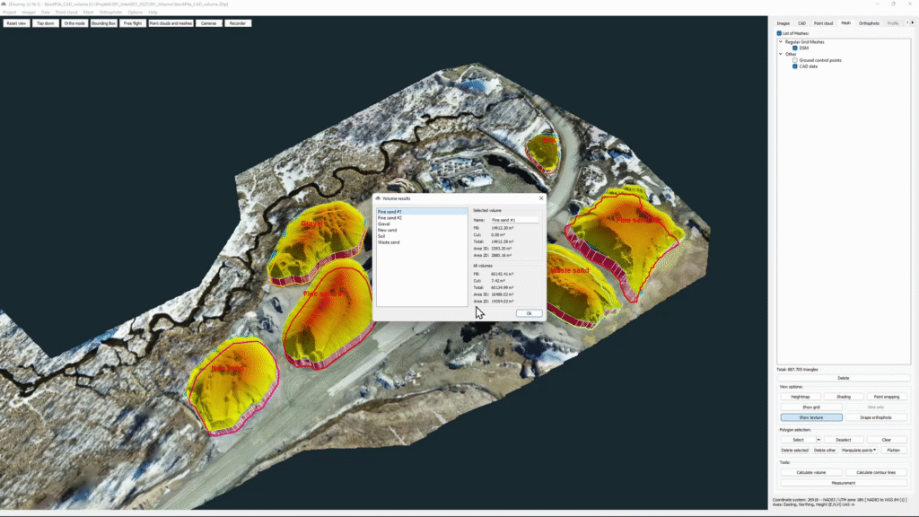Switch to Top down view
This screenshot has height=517, width=919.
click(45, 23)
